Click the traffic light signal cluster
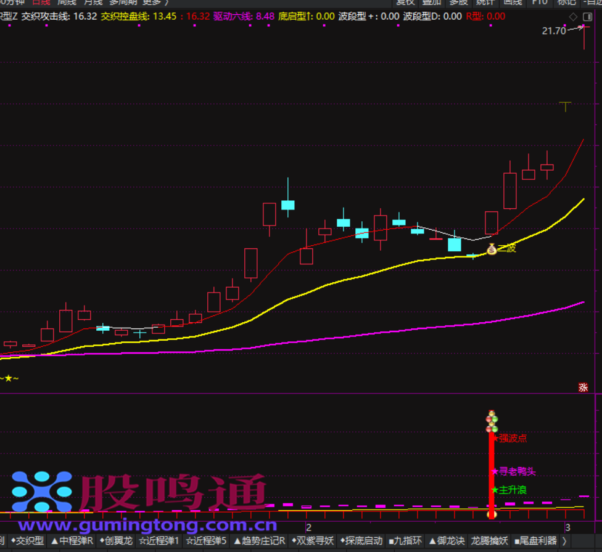Image resolution: width=602 pixels, height=552 pixels. (x=492, y=421)
